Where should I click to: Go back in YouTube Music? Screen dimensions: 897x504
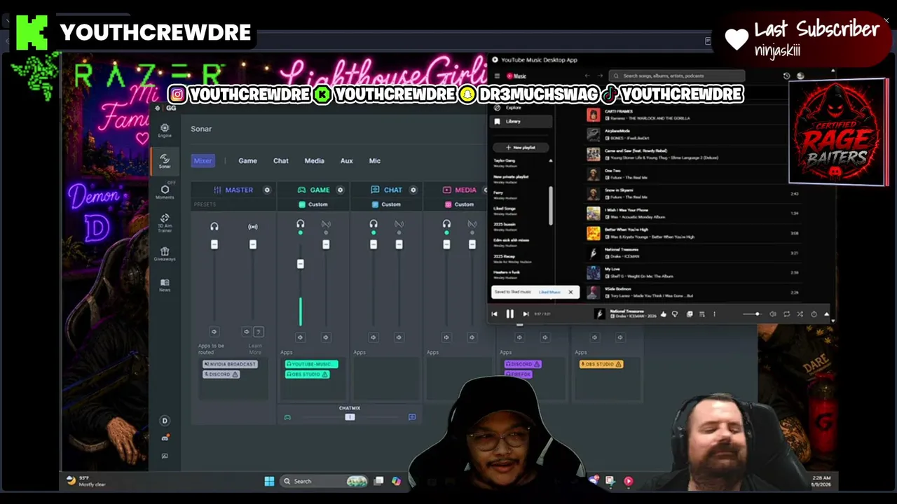[587, 76]
